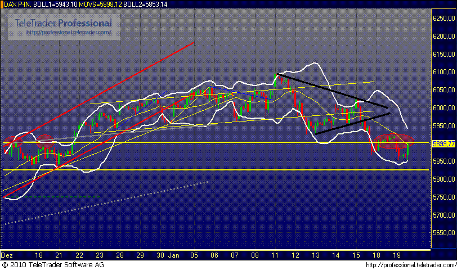
Task: Click the 11 date label on time axis
Action: [x=275, y=255]
